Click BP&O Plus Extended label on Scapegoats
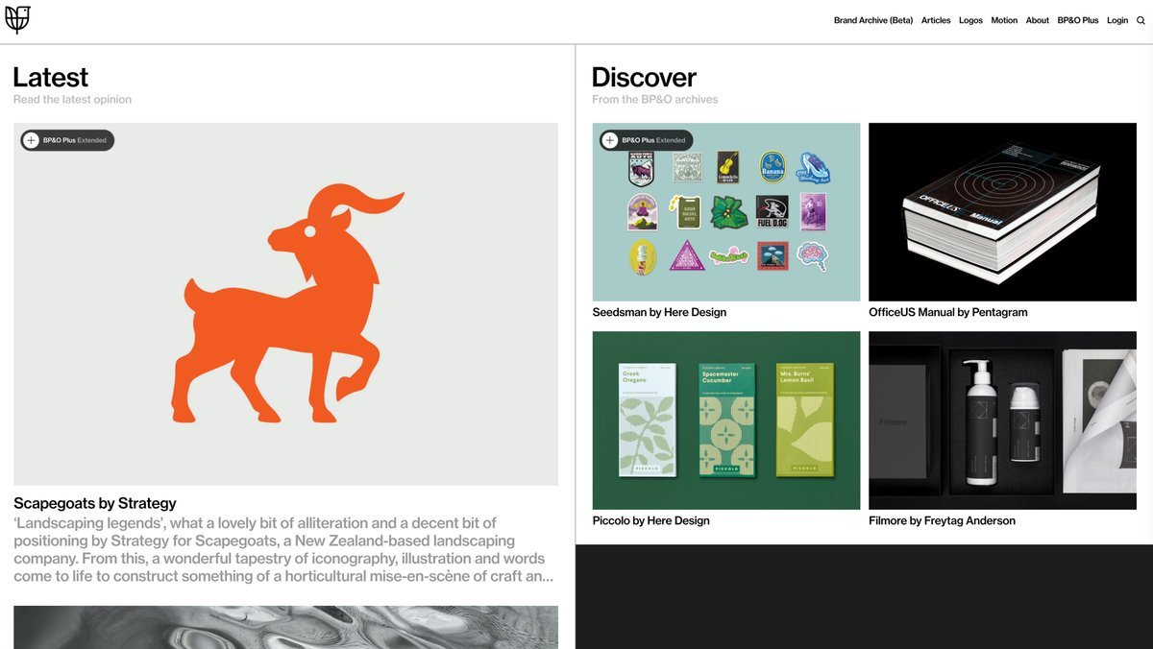This screenshot has height=649, width=1153. pyautogui.click(x=75, y=140)
